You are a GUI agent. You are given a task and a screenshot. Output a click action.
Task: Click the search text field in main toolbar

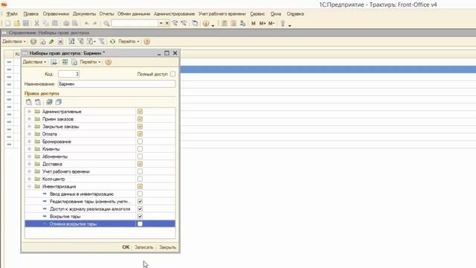click(x=135, y=23)
